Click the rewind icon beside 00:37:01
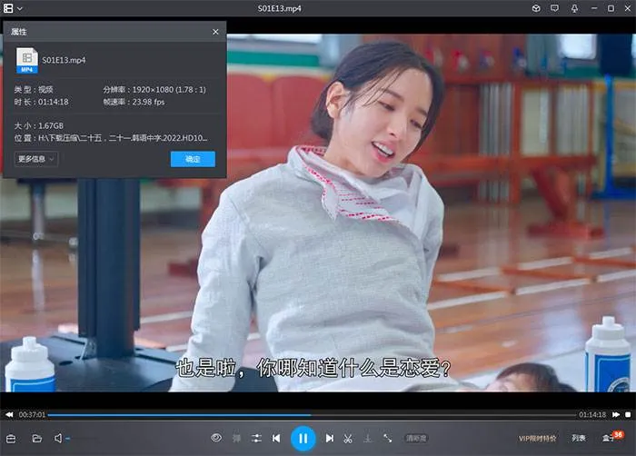 (x=9, y=414)
